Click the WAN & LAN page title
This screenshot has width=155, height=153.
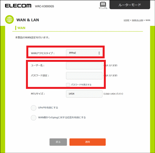[28, 20]
